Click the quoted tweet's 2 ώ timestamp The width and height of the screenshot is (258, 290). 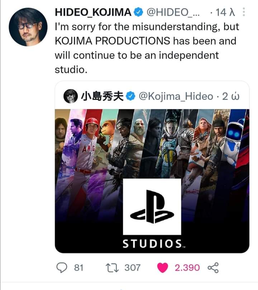[x=231, y=96]
